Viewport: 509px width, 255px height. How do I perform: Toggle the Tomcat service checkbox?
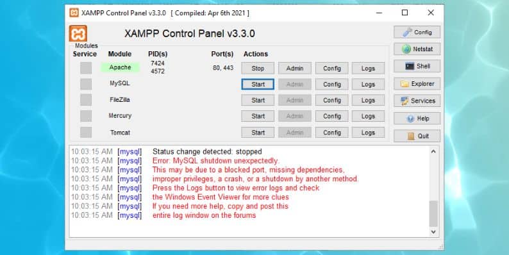click(86, 133)
